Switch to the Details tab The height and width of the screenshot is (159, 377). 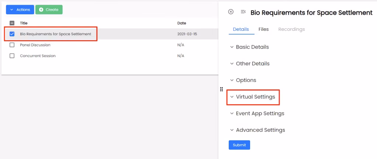tap(241, 29)
